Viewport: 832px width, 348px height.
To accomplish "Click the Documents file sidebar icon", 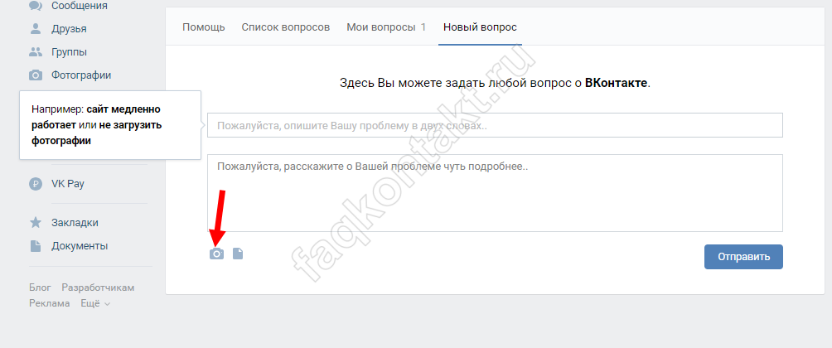I will 36,246.
